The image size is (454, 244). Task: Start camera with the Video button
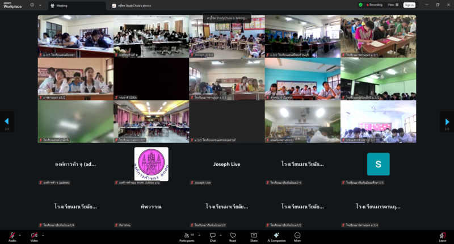click(34, 237)
